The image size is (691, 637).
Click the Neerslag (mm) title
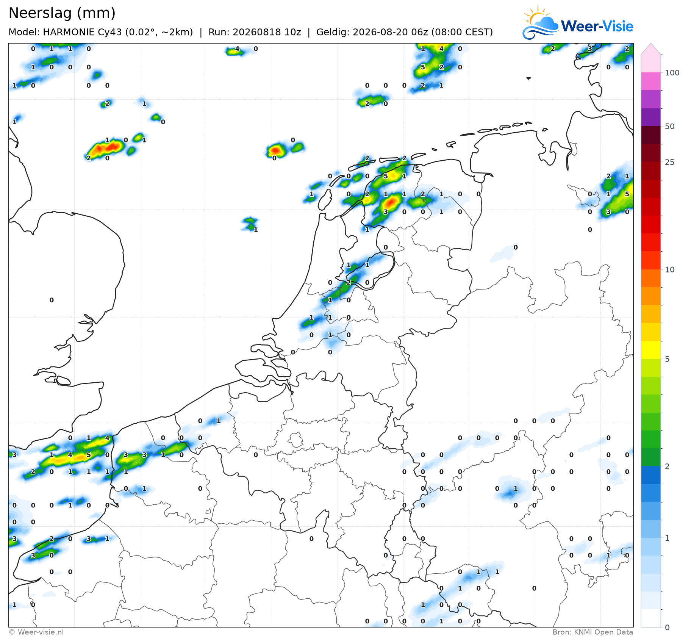tap(62, 13)
